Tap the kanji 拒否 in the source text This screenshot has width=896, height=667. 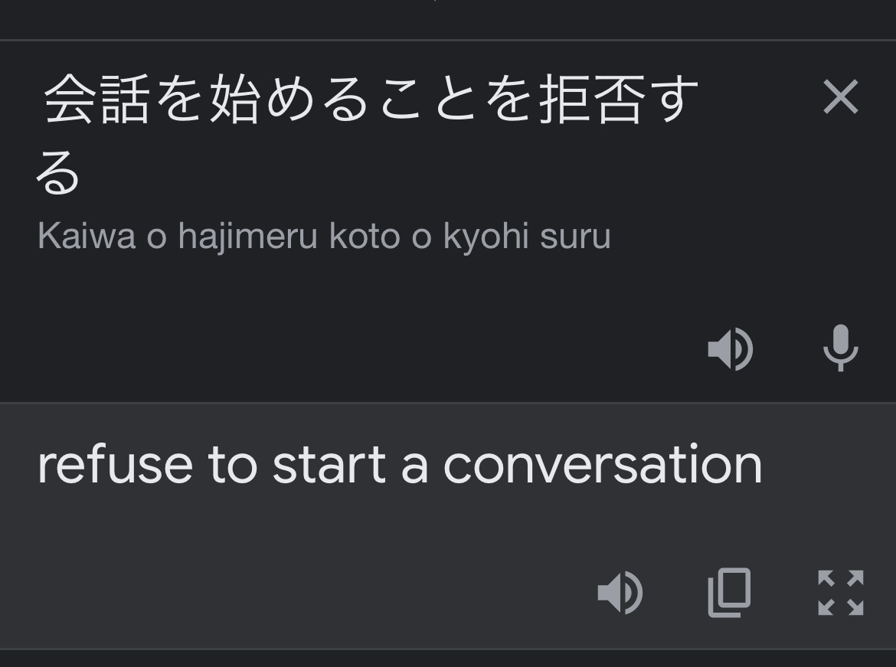[591, 98]
